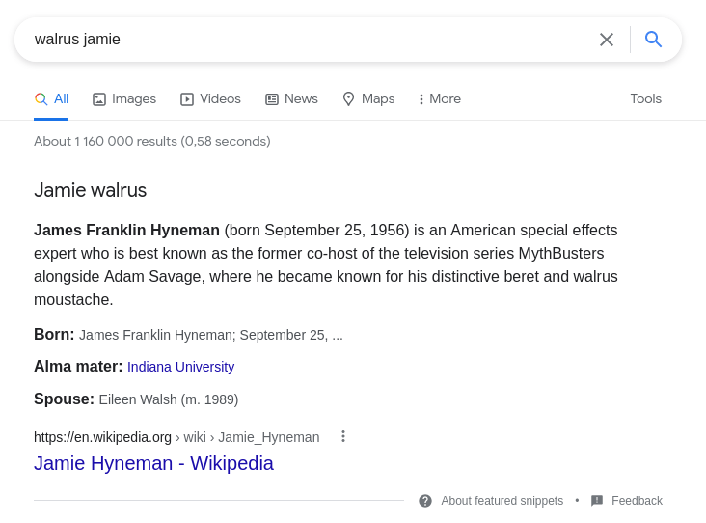
Task: Switch to the All results tab
Action: tap(51, 99)
